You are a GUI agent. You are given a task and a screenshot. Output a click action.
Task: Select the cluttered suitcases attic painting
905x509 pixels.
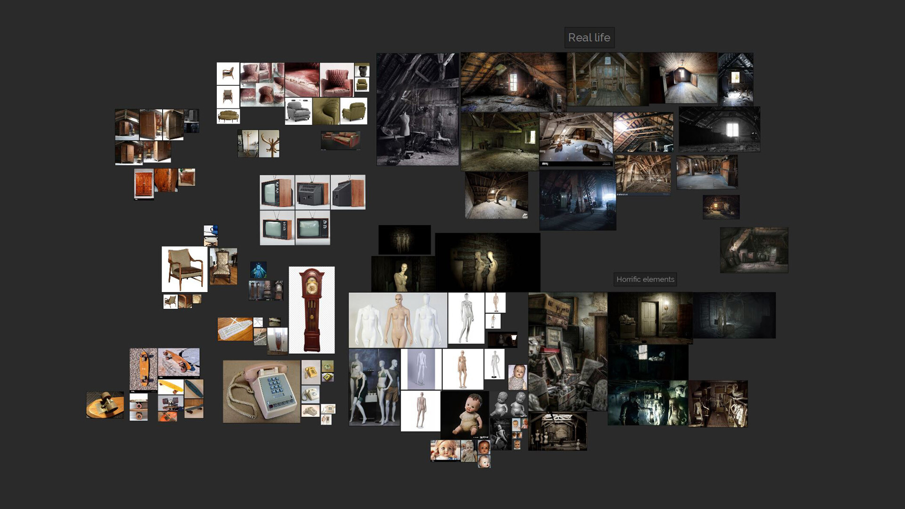click(x=568, y=351)
